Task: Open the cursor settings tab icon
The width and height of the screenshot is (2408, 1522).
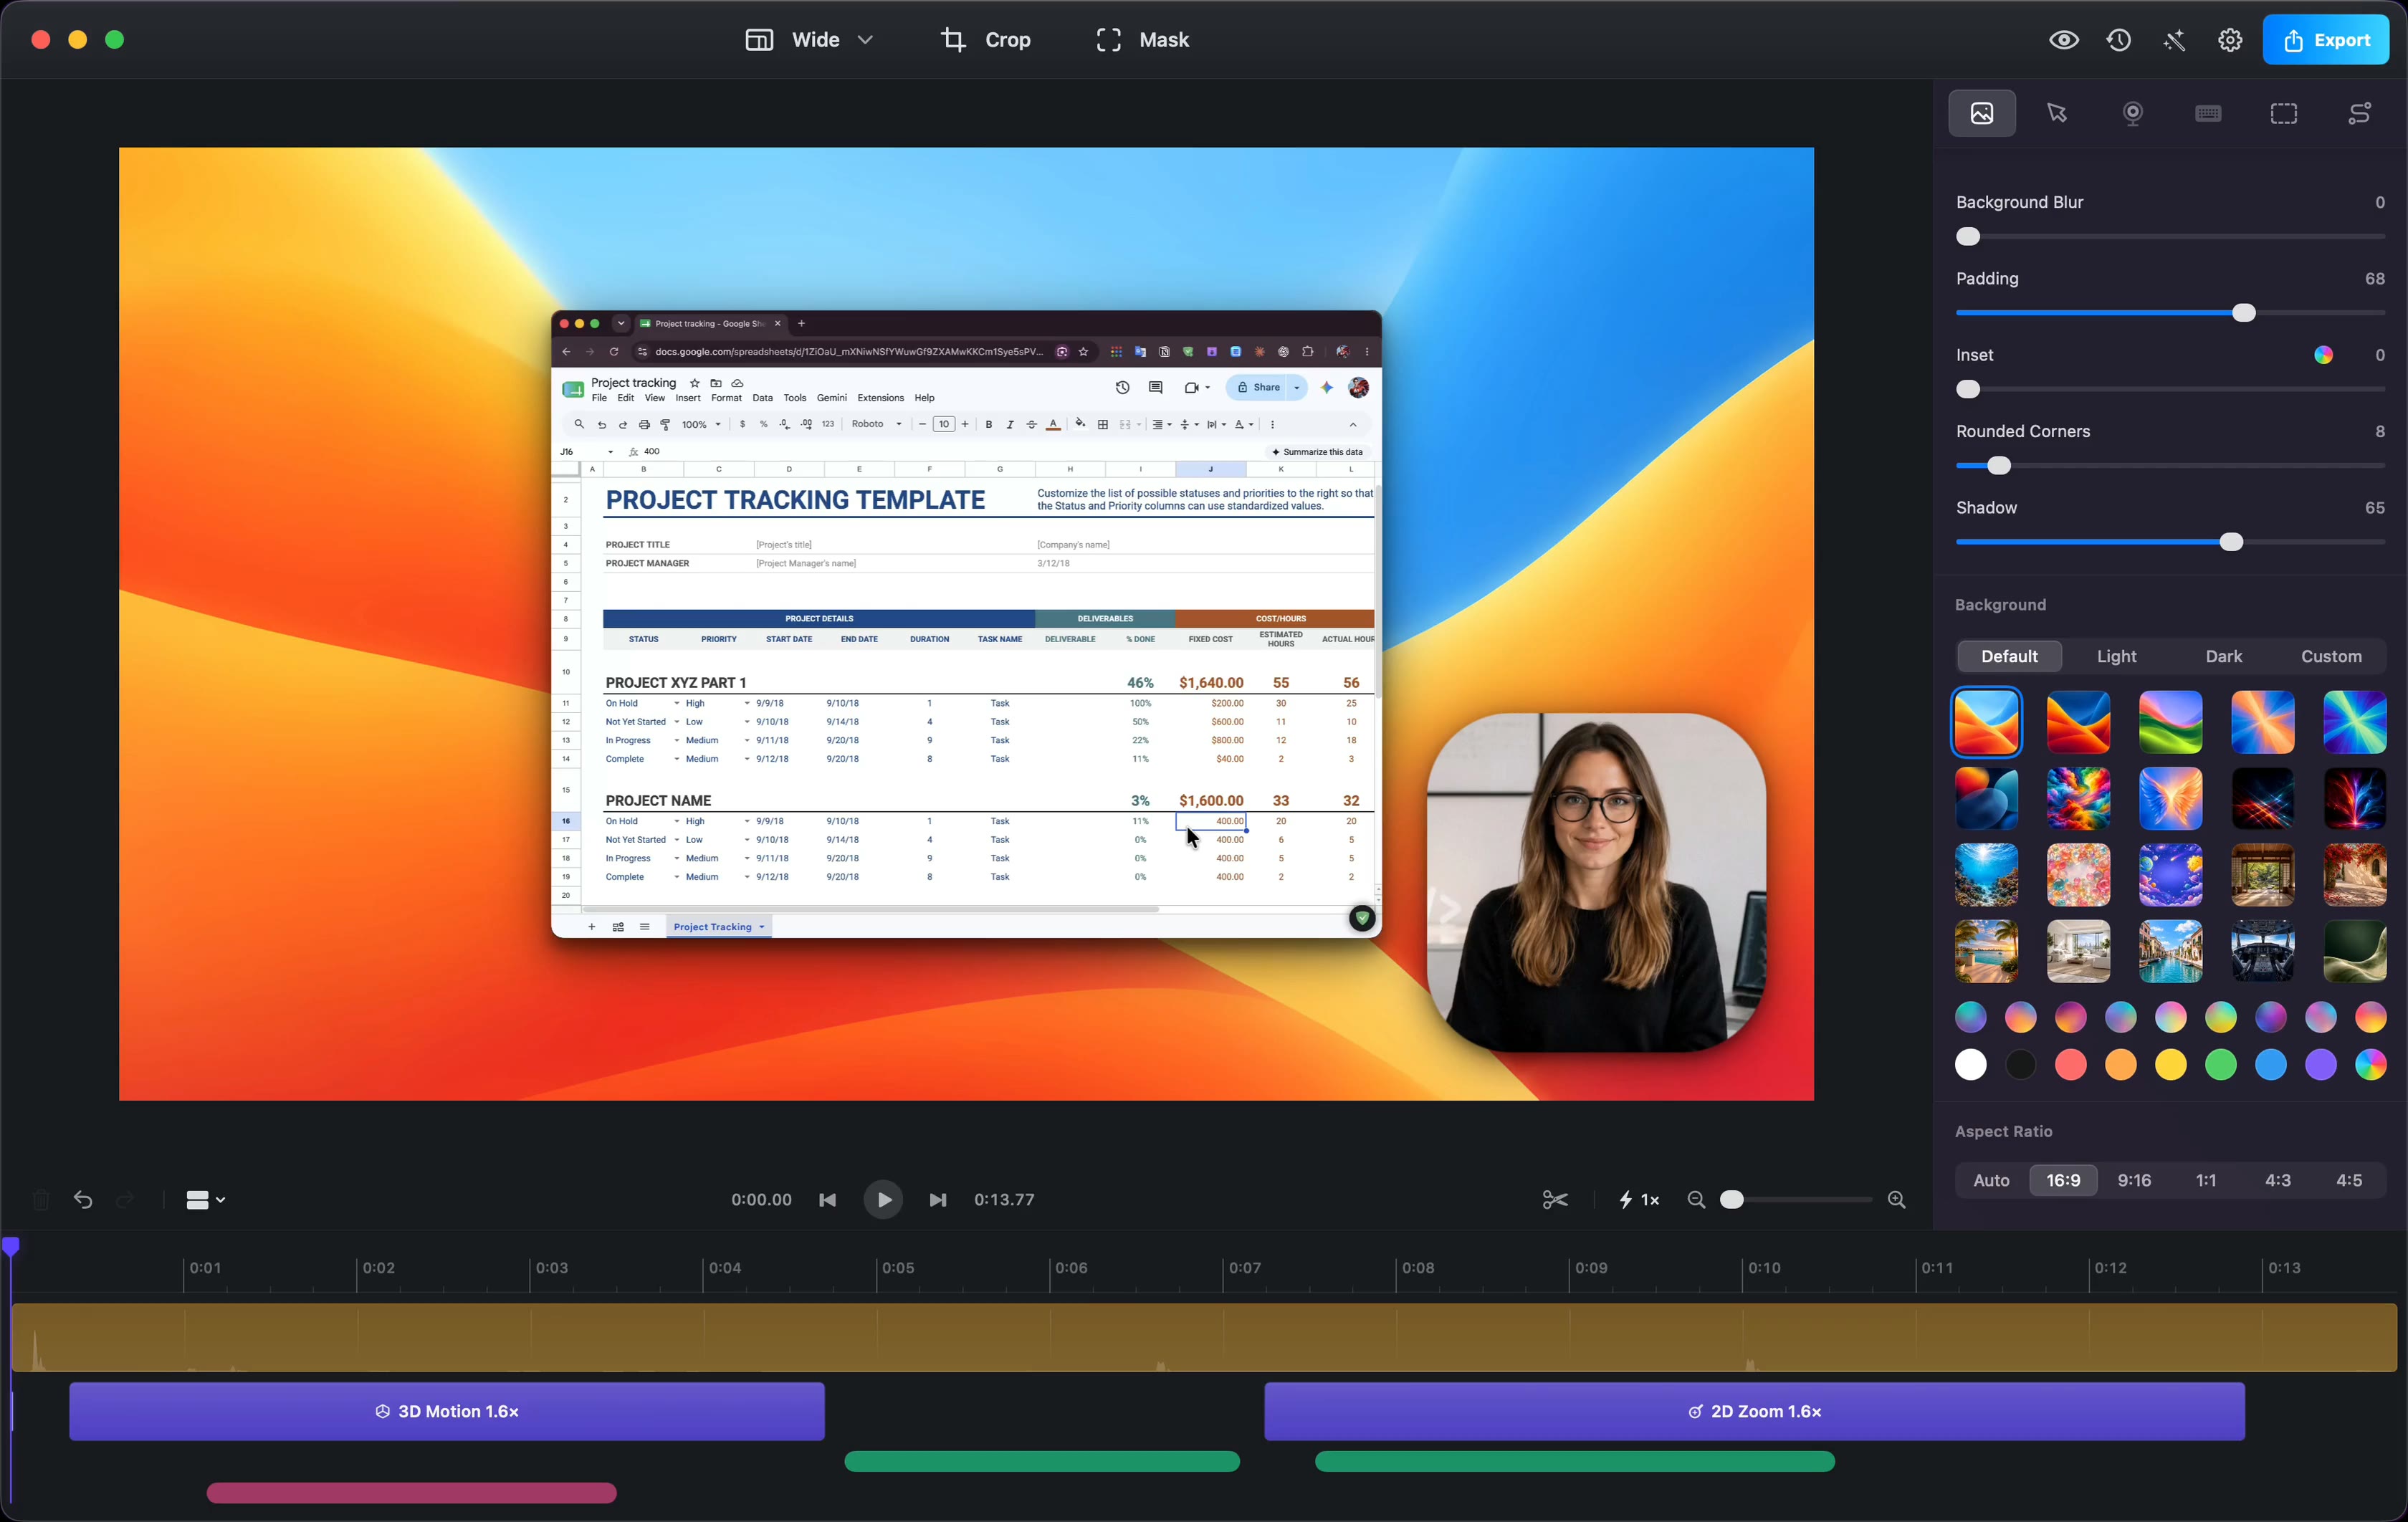Action: [x=2057, y=113]
